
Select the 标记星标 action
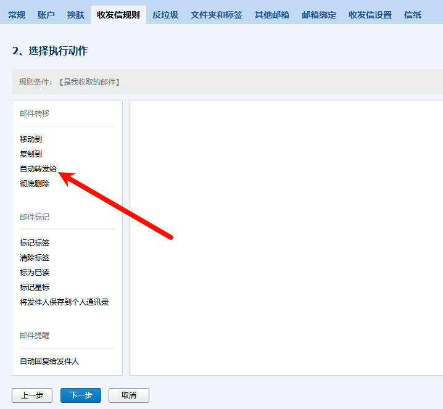(x=35, y=287)
